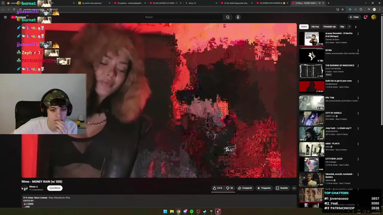Click the Preguntar button
This screenshot has width=383, height=215.
tap(264, 188)
